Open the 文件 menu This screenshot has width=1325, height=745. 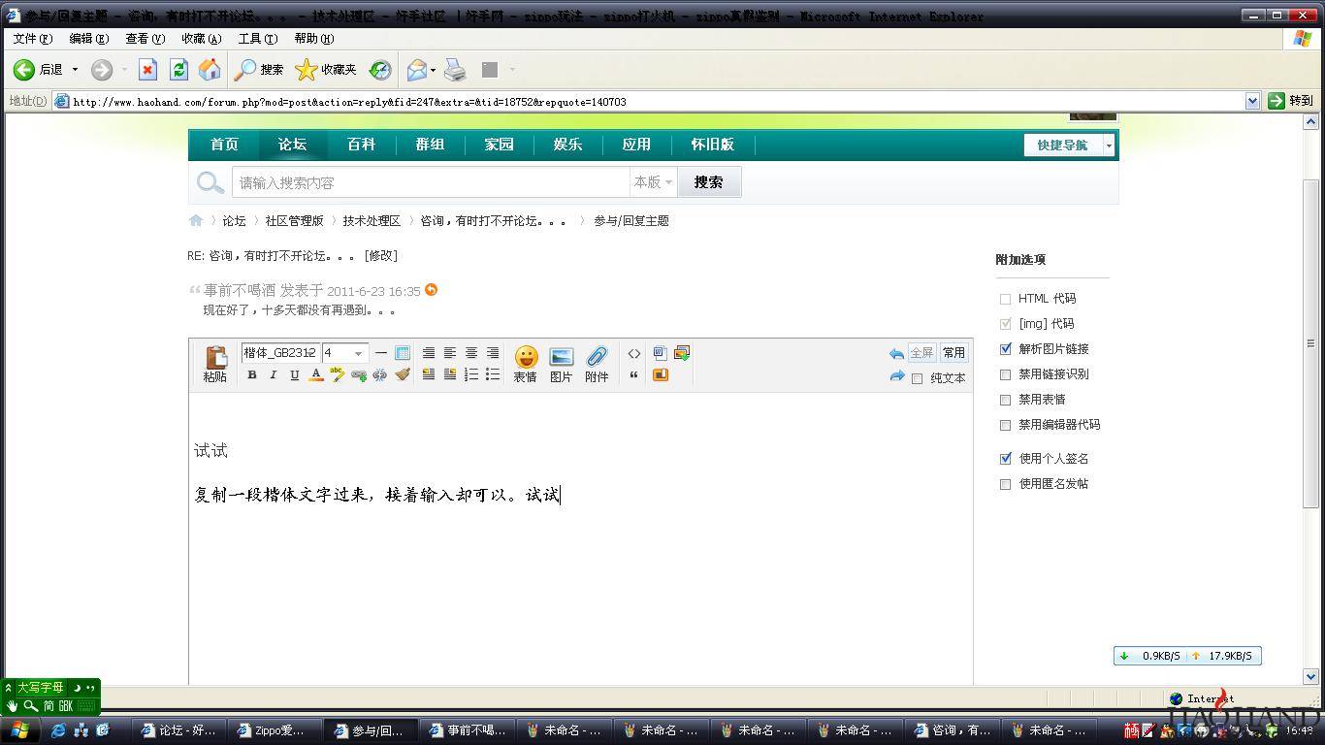pos(32,39)
